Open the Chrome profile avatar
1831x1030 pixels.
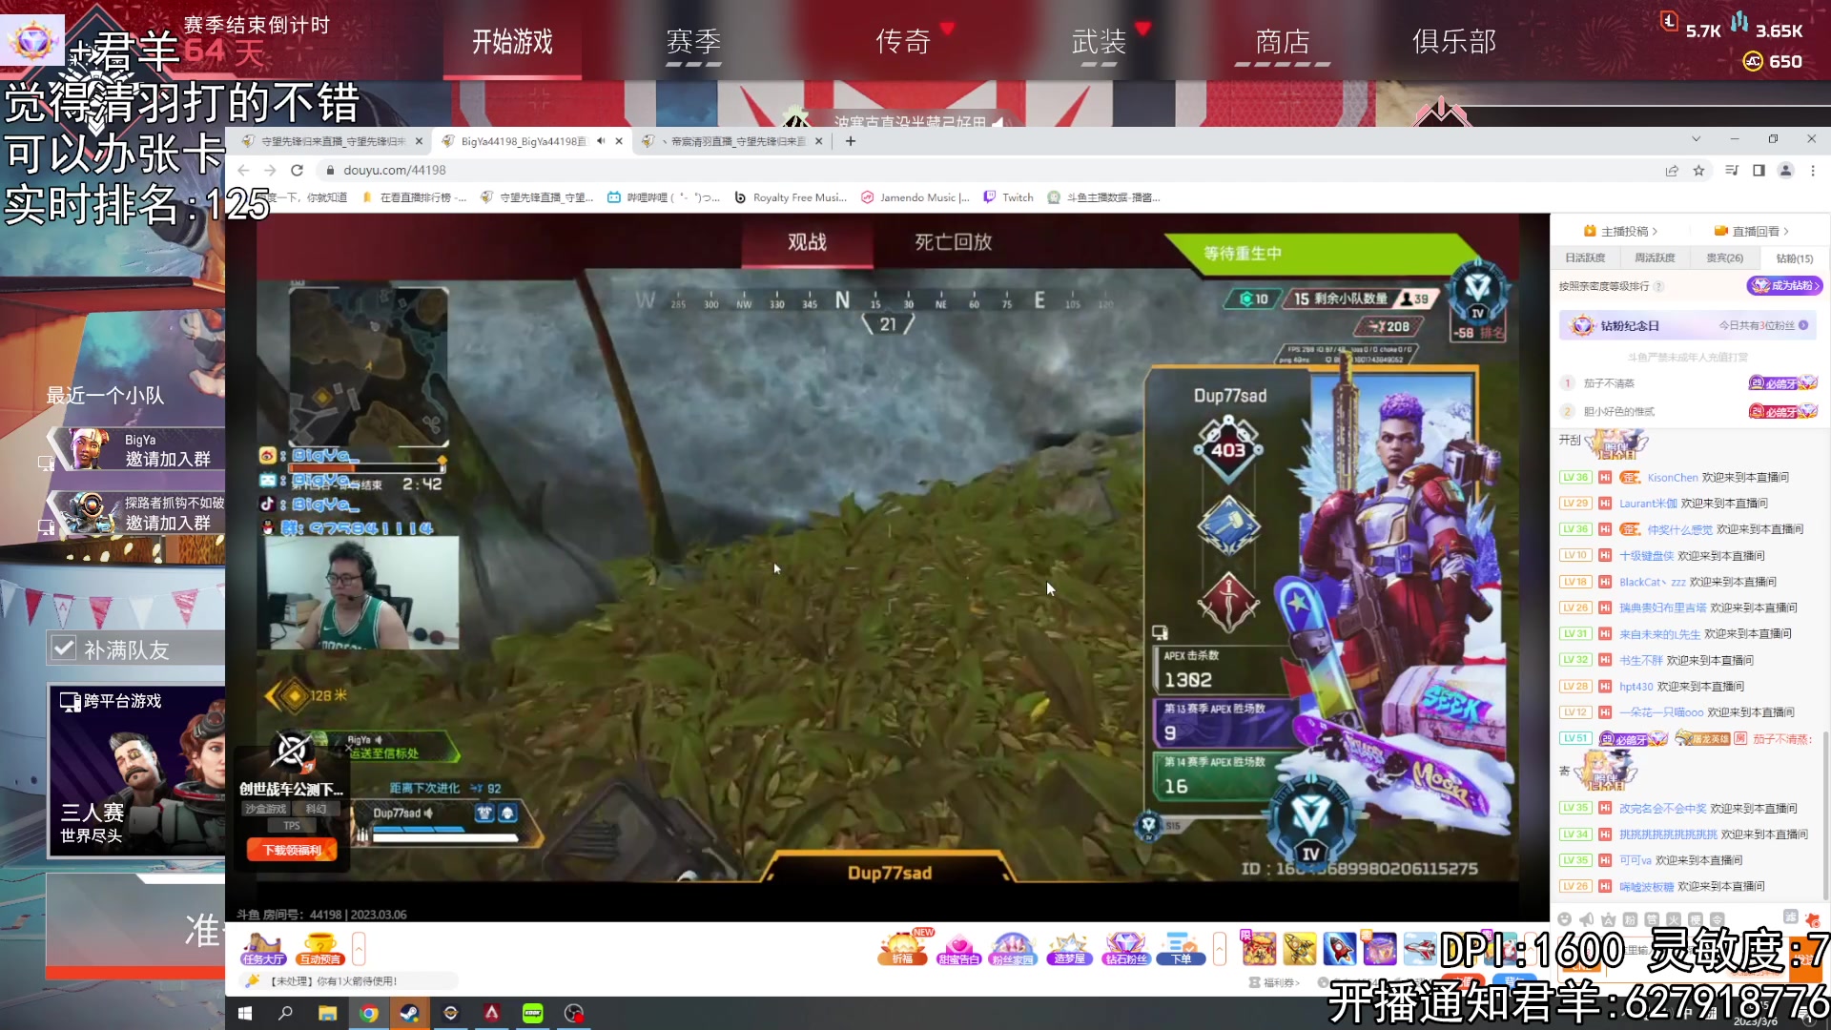(x=1786, y=170)
